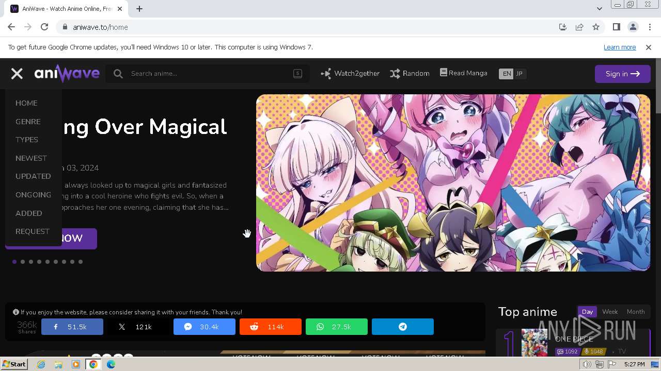Go to last carousel slide dot
Screen dimensions: 661x371
81,262
